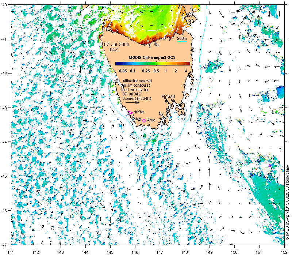Click the longitude axis label '150'
Screen dimensions: 292x256
click(234, 252)
